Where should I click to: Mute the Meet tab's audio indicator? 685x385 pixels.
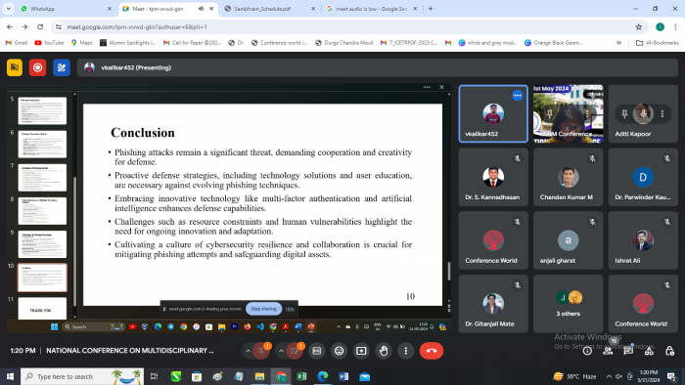point(201,9)
